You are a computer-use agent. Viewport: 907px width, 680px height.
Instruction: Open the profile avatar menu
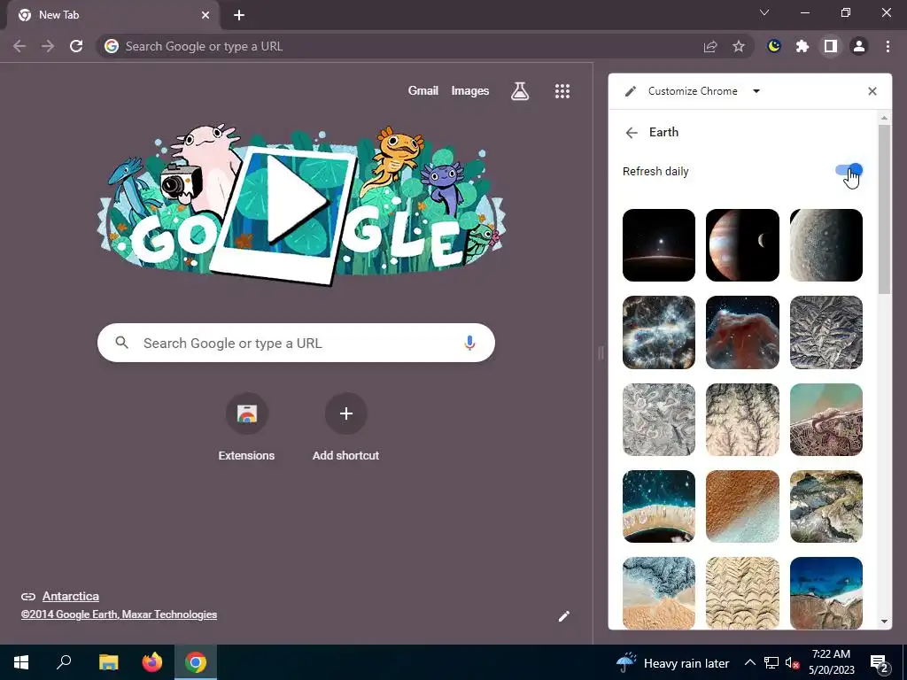(x=859, y=46)
